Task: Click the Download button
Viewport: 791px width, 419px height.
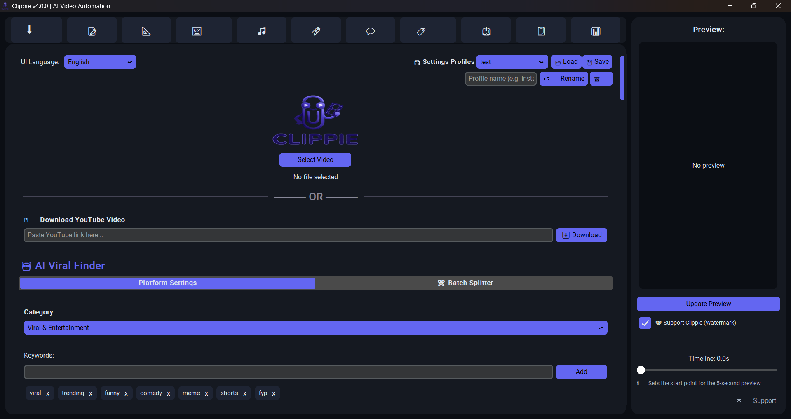Action: 581,235
